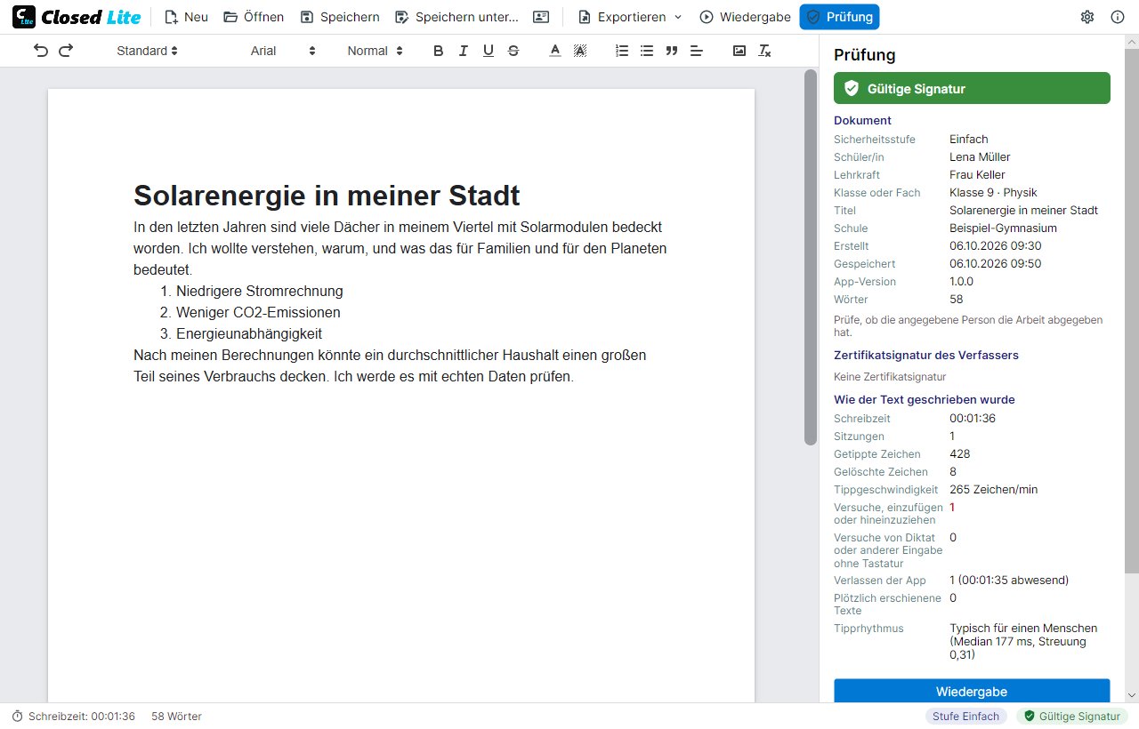Click the Keine Zertifikatsignatur text
Image resolution: width=1139 pixels, height=729 pixels.
(890, 377)
